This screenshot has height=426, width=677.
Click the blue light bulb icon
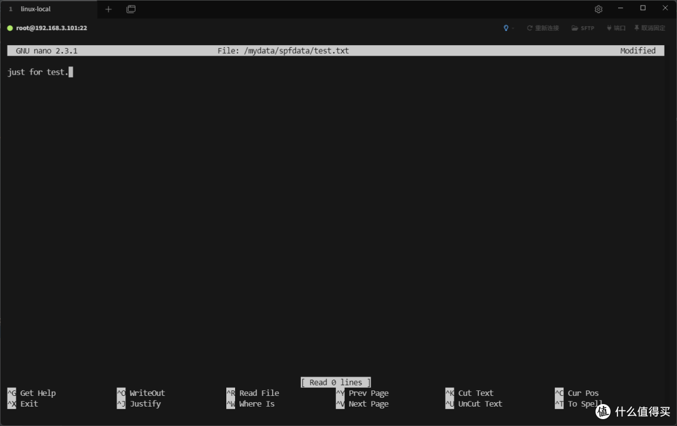tap(506, 28)
